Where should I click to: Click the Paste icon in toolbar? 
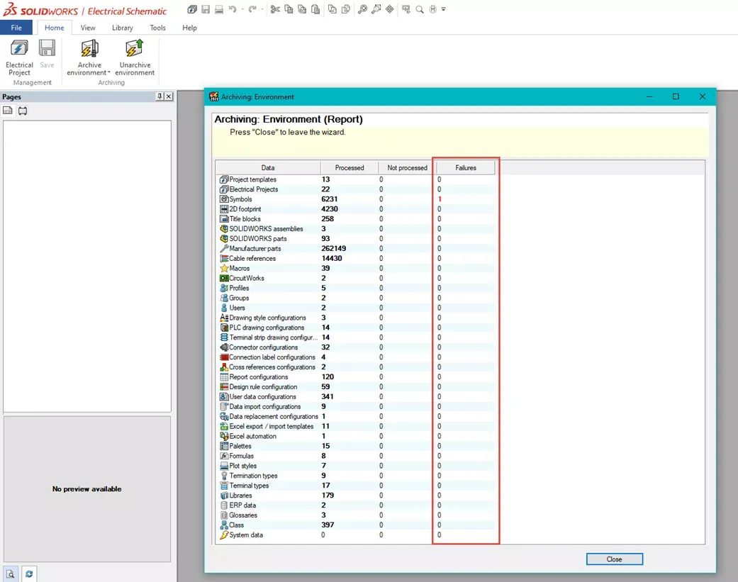315,9
